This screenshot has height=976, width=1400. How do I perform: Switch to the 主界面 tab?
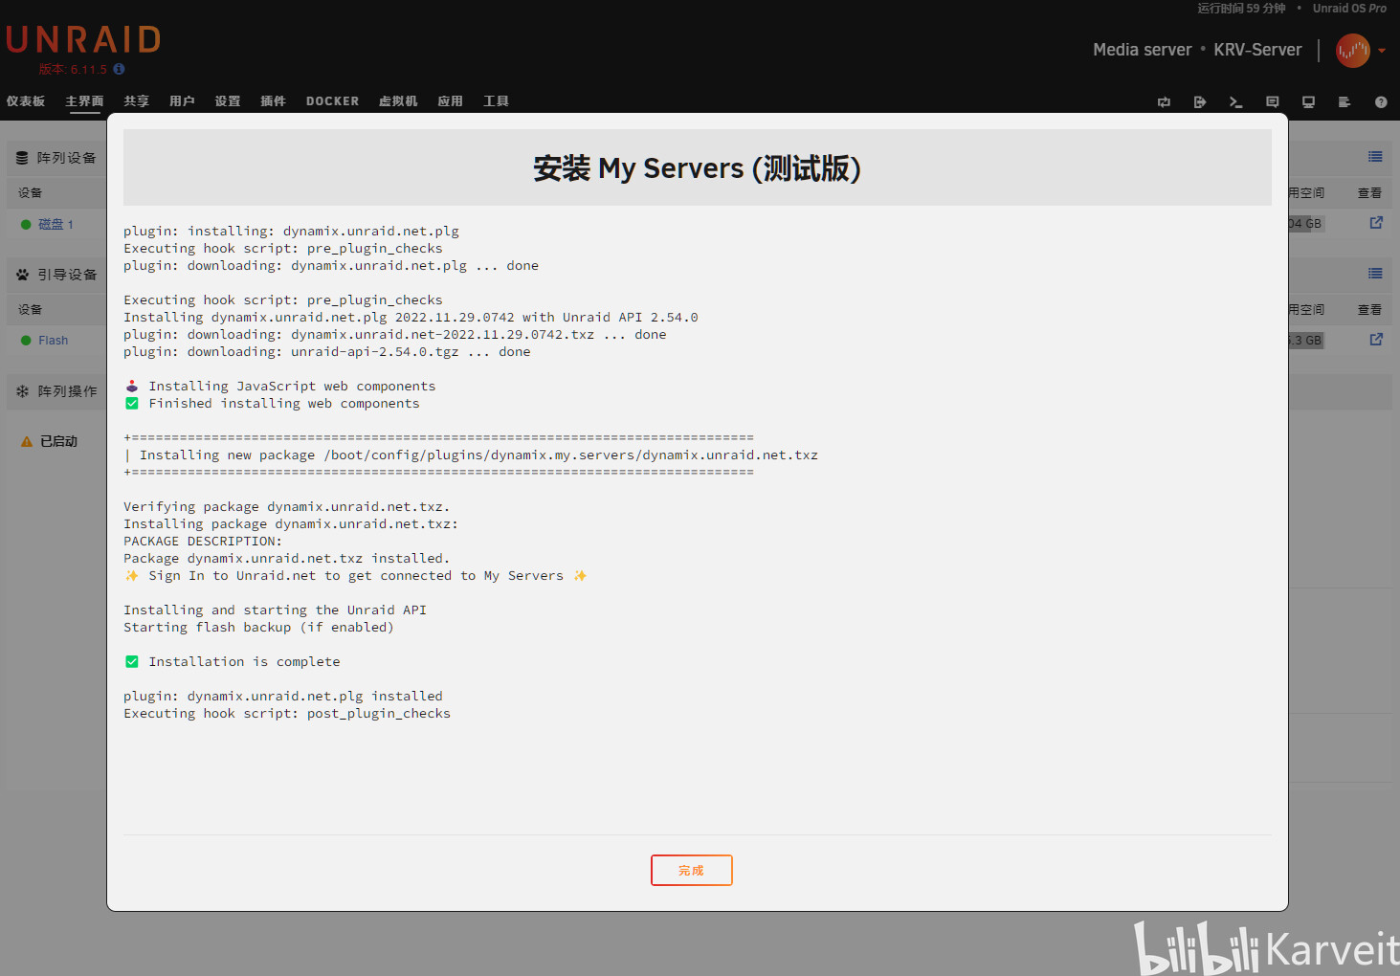tap(84, 101)
